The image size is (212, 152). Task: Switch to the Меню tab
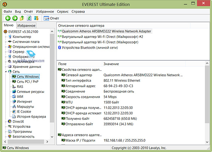(x=9, y=25)
